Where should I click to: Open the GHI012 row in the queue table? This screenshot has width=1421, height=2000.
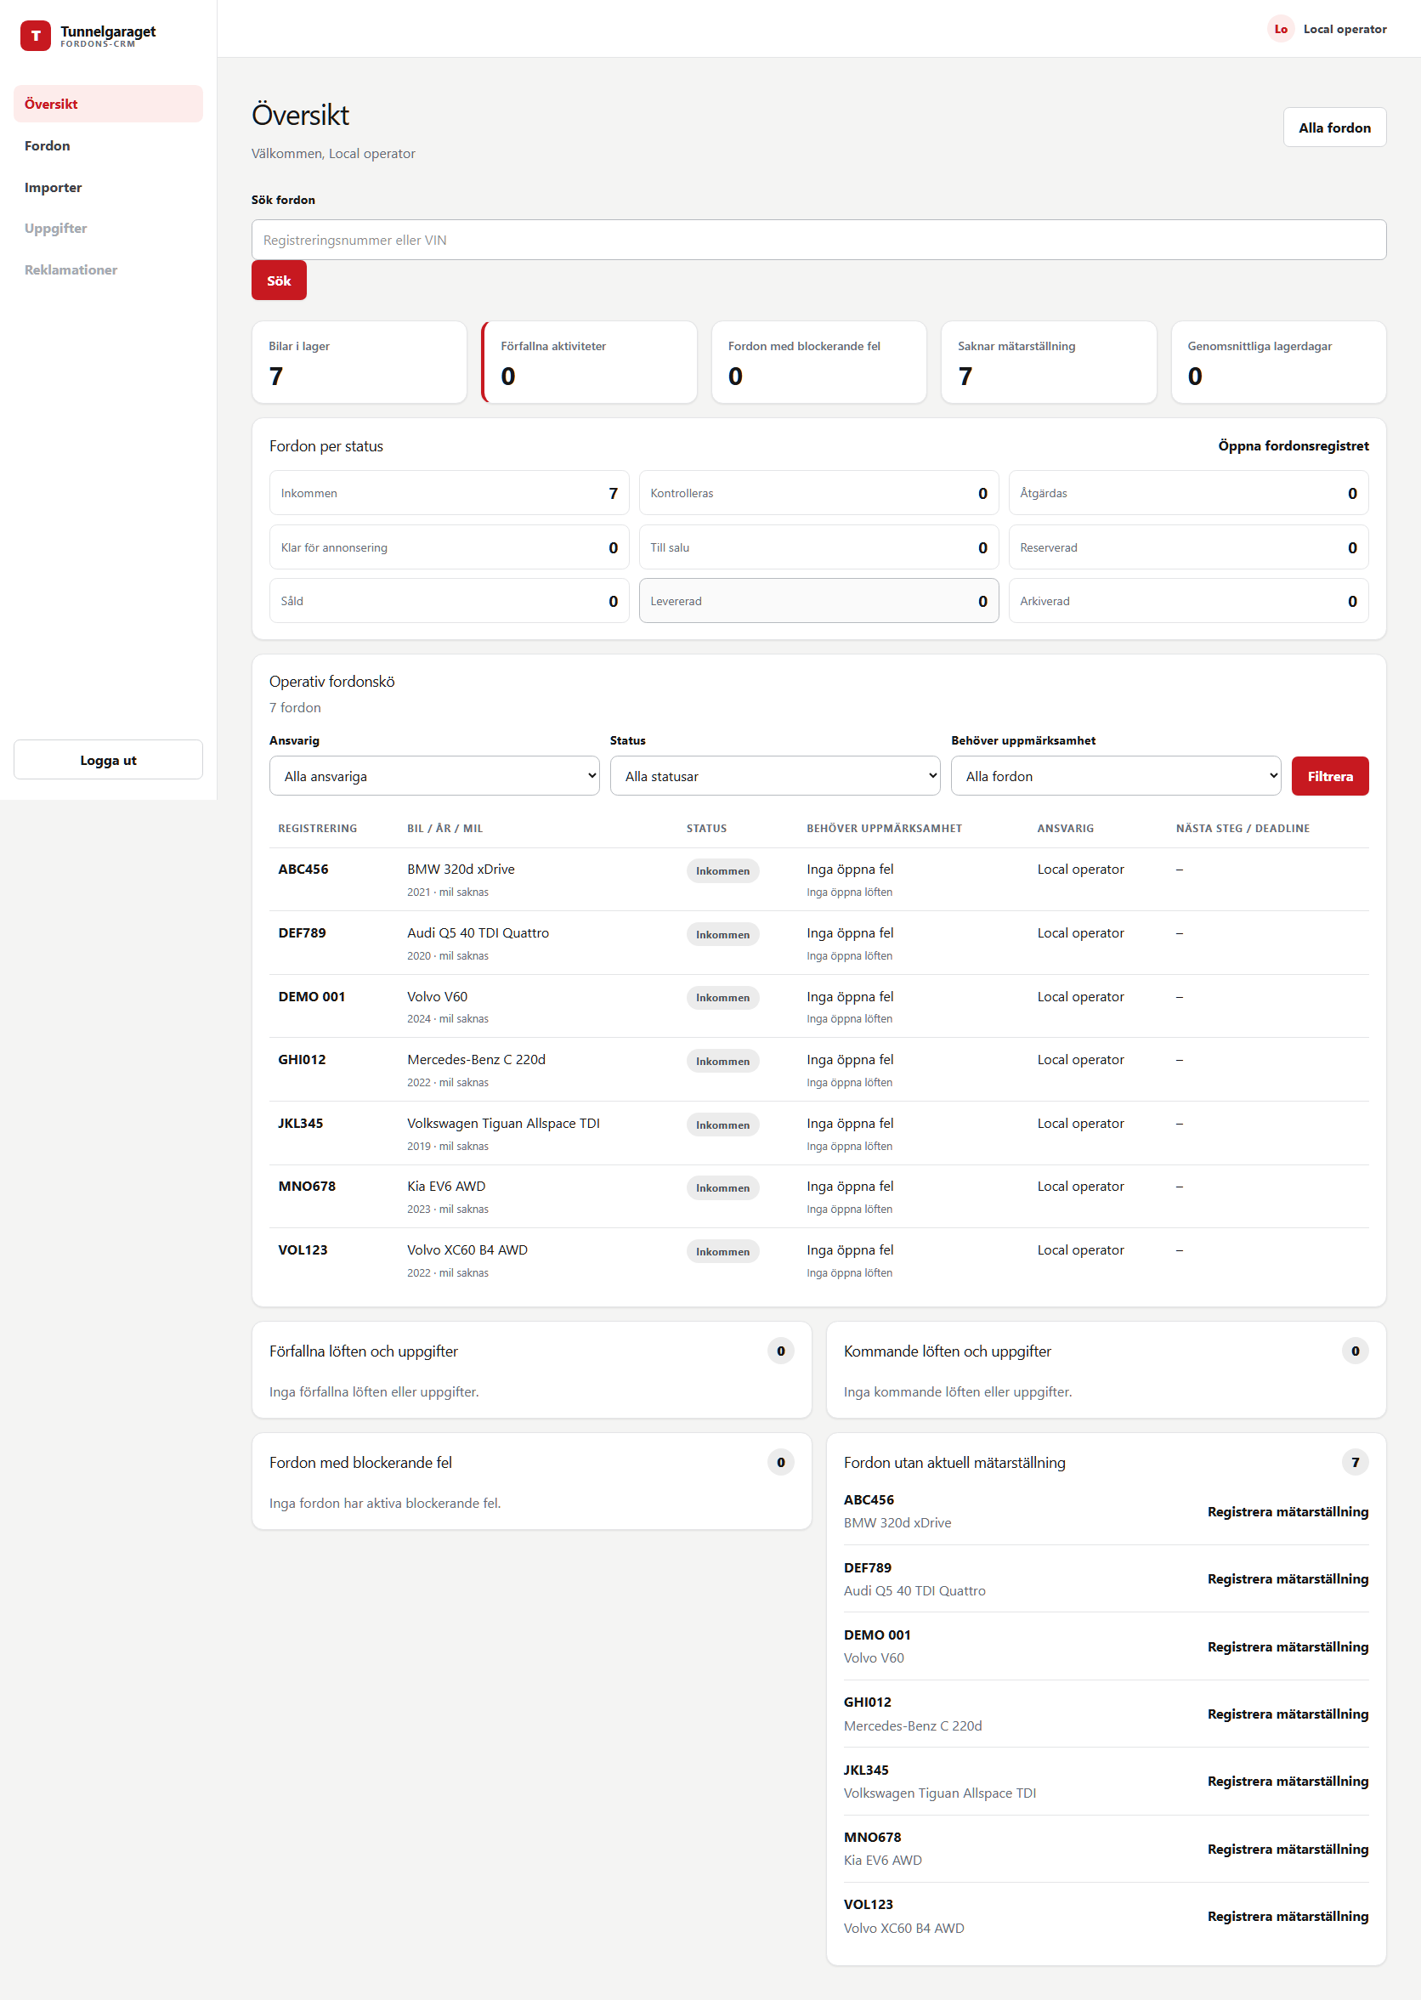point(818,1070)
